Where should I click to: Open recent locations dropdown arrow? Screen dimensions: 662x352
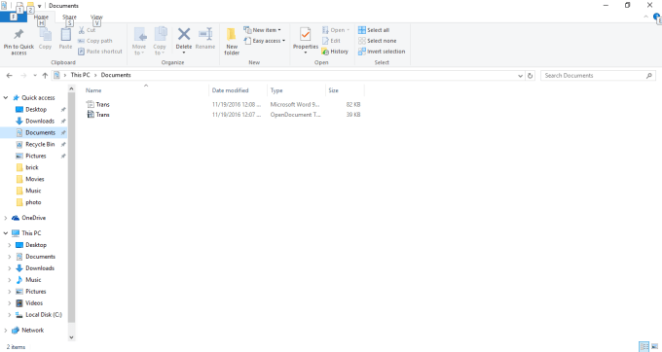(35, 76)
